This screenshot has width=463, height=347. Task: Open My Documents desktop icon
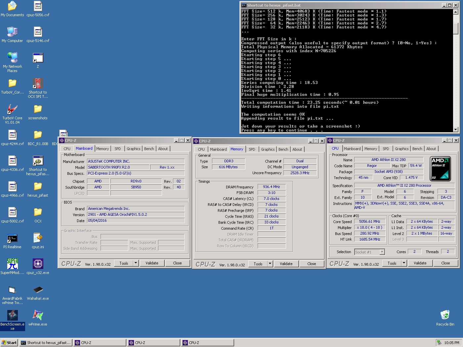(x=12, y=9)
